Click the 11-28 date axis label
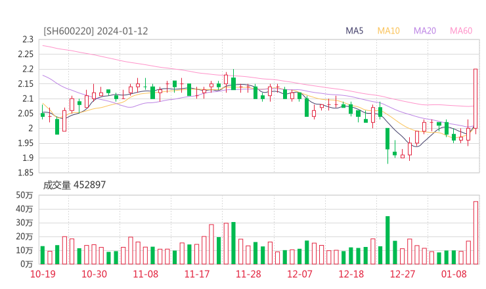 [x=248, y=274]
